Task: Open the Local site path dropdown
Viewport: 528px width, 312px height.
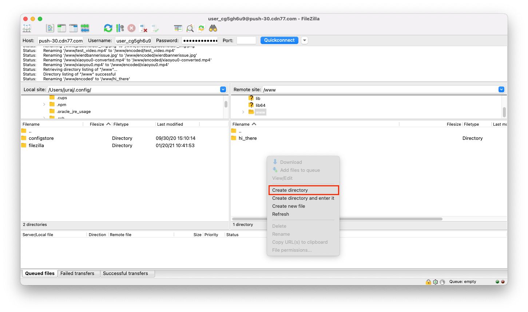Action: pyautogui.click(x=223, y=89)
